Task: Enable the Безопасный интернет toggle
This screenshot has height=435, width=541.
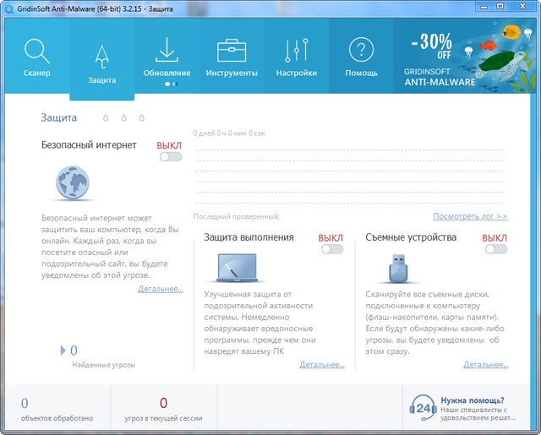Action: [x=170, y=156]
